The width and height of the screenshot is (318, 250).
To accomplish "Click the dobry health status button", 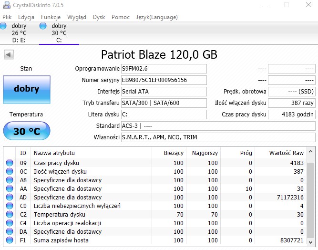I will point(27,90).
